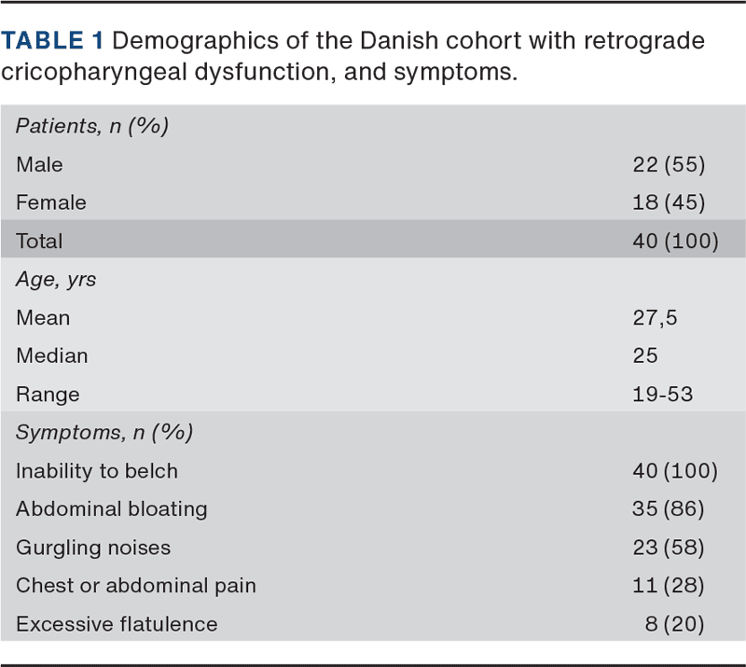Select the "Excessive flatulence" row label
The width and height of the screenshot is (746, 667).
116,624
